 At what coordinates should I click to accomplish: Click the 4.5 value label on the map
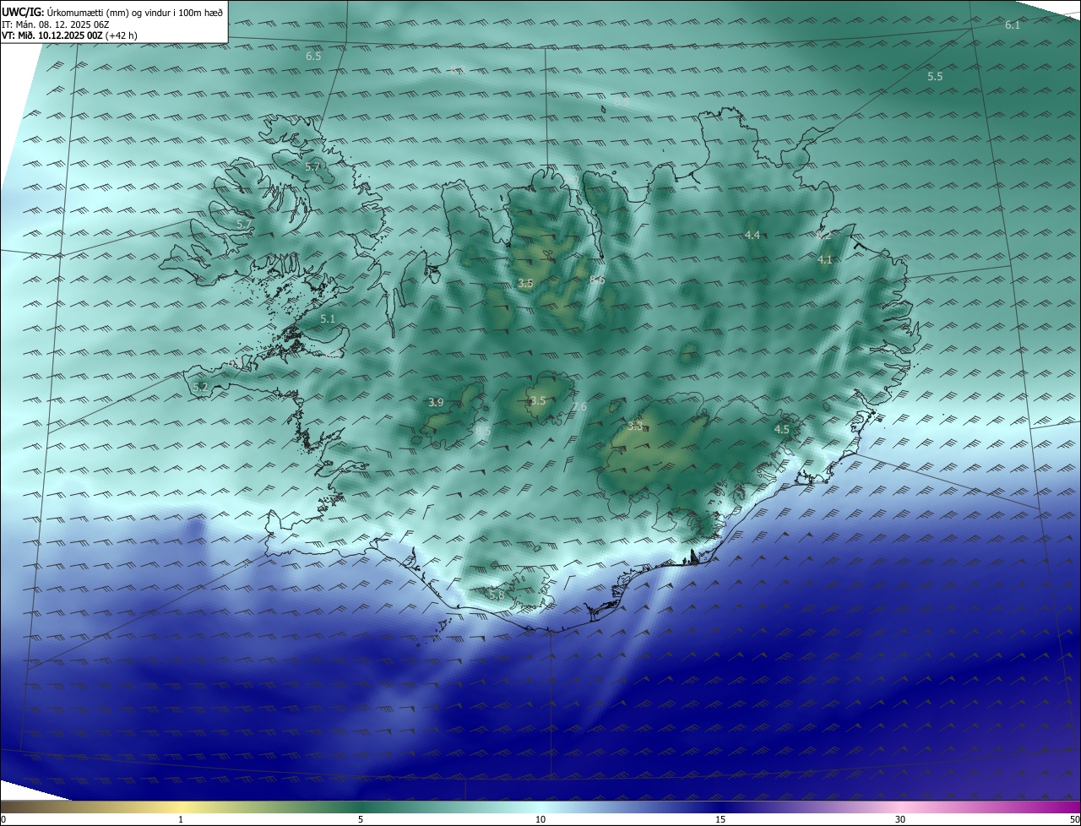pyautogui.click(x=782, y=430)
